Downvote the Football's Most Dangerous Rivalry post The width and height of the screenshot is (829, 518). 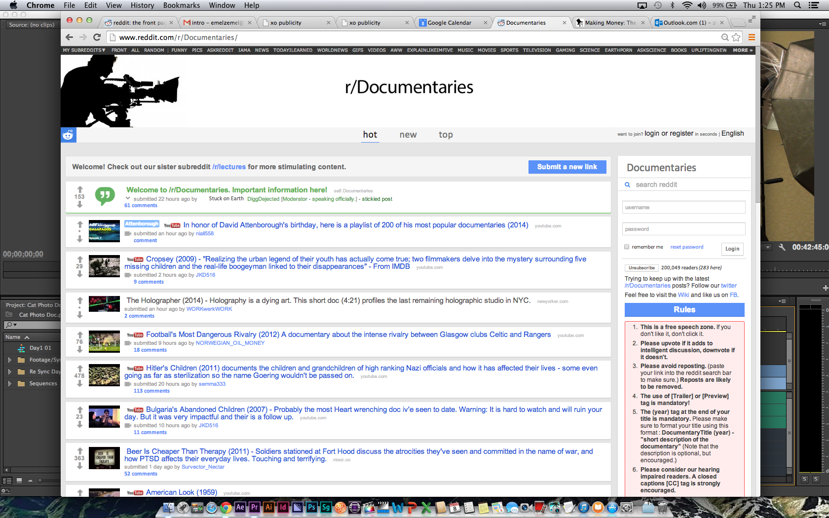click(79, 349)
